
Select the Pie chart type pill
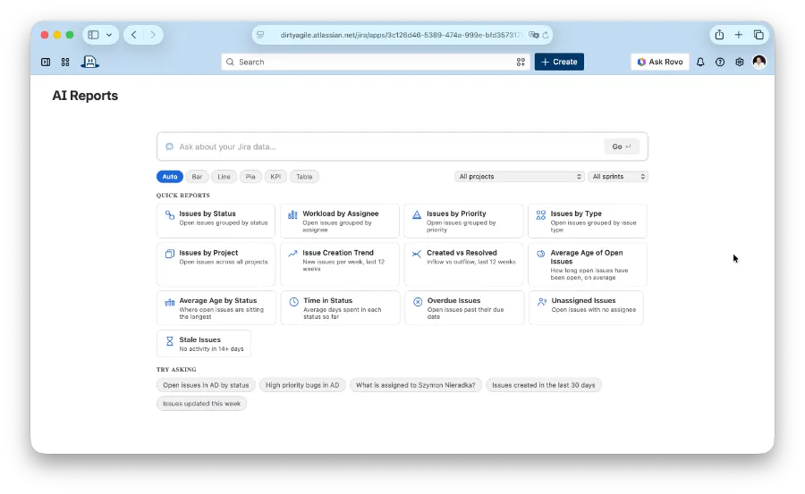pyautogui.click(x=250, y=177)
